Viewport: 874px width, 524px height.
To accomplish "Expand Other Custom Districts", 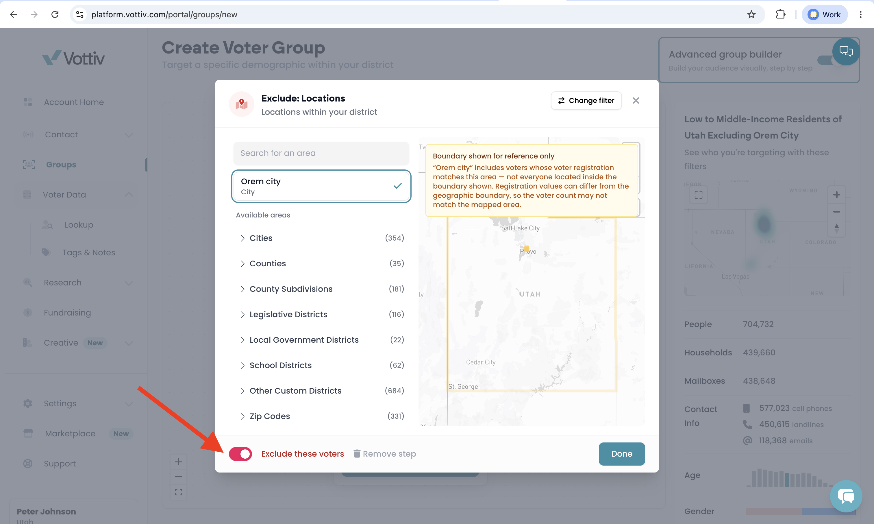I will (321, 390).
